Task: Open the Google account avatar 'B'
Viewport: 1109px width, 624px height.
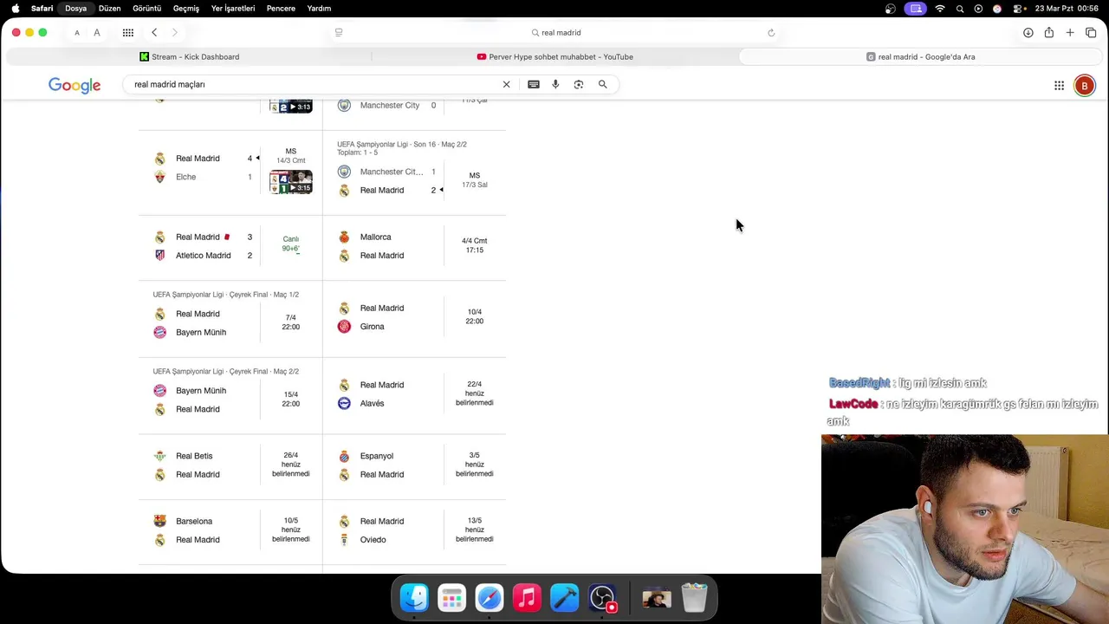Action: pyautogui.click(x=1084, y=85)
